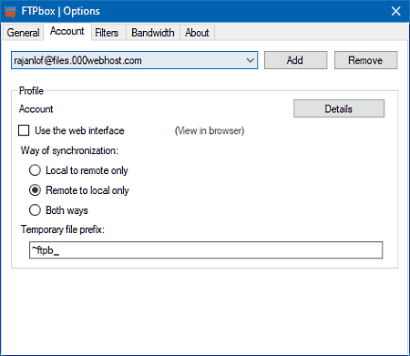Expand the account selection dropdown arrow
This screenshot has width=410, height=356.
tap(251, 60)
